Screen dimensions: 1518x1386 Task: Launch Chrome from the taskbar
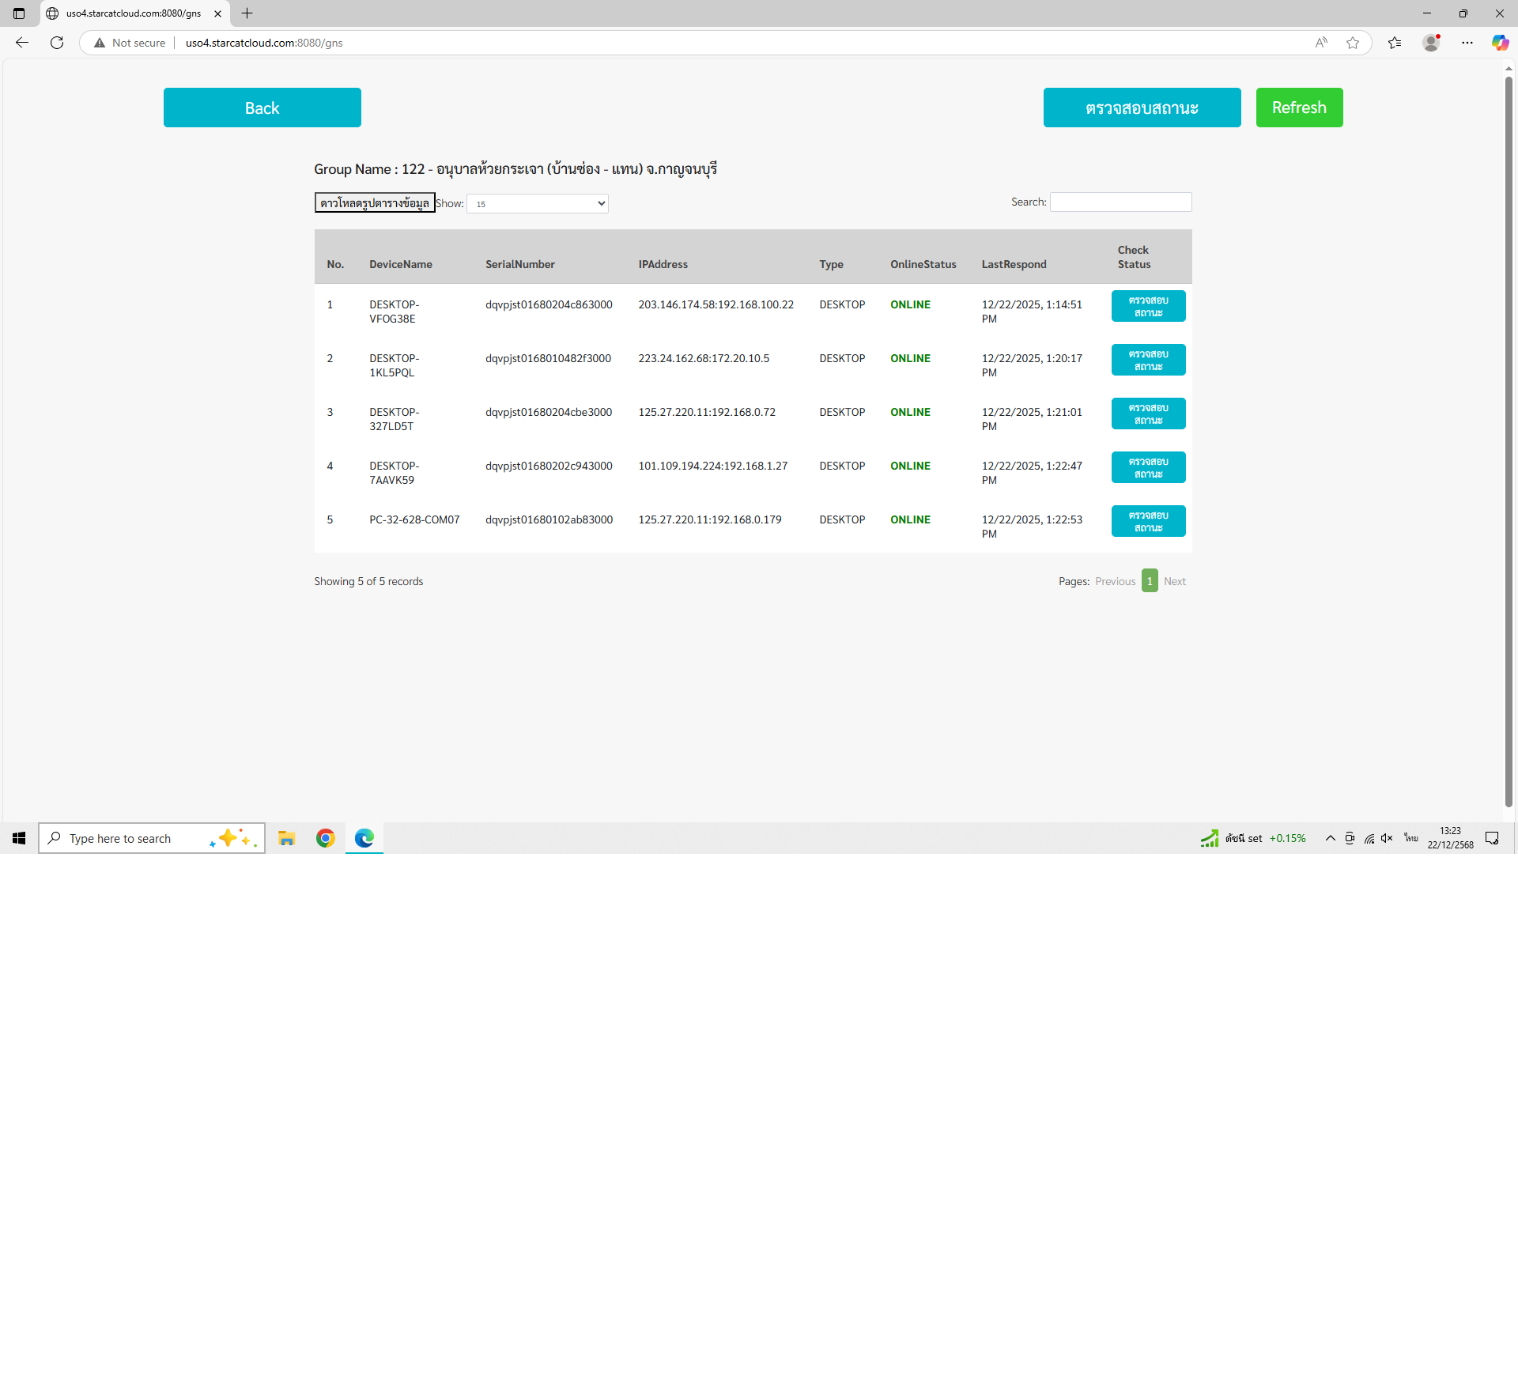[325, 838]
